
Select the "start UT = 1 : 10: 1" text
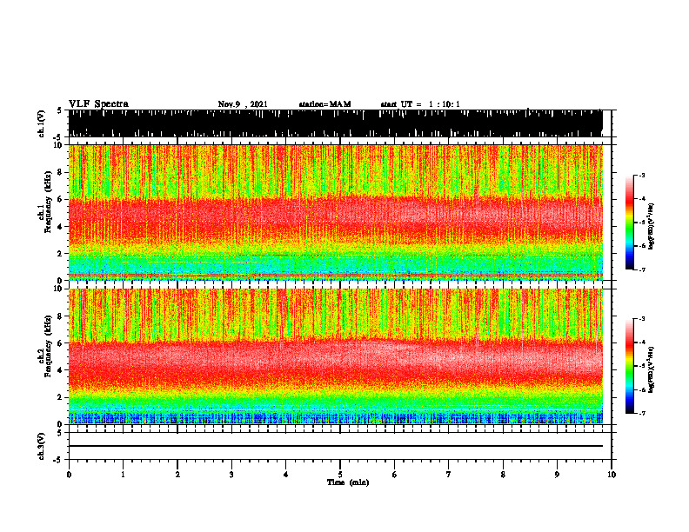[x=420, y=104]
